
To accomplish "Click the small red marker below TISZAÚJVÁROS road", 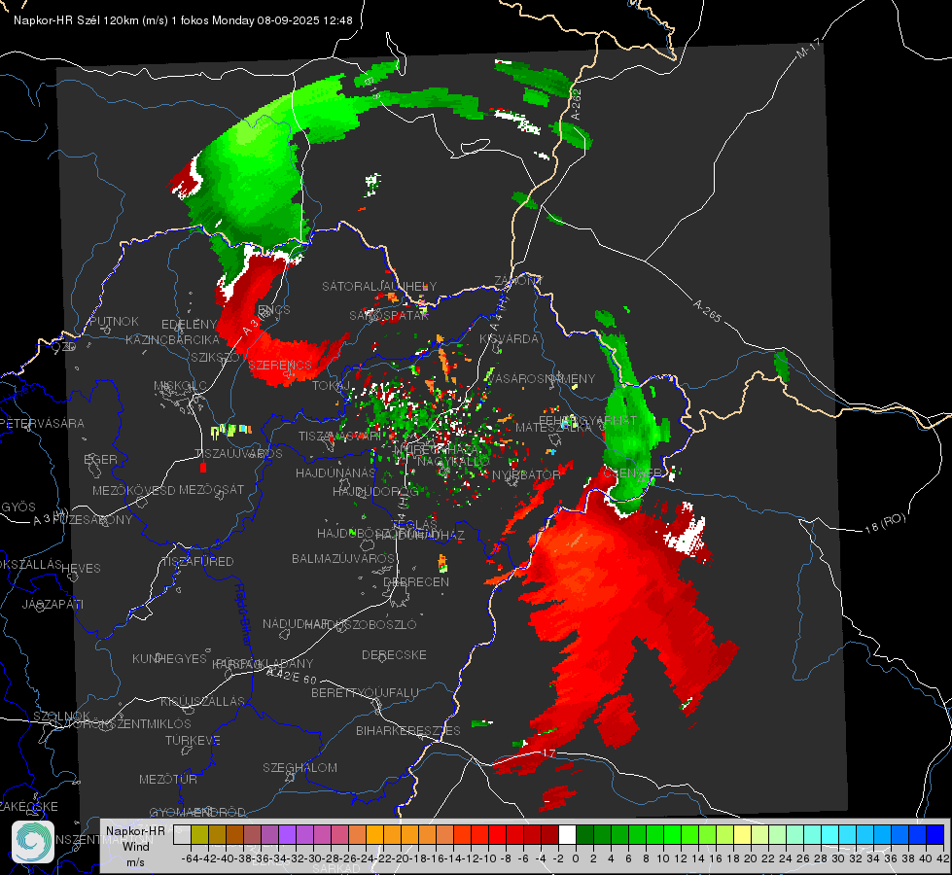I will click(203, 467).
